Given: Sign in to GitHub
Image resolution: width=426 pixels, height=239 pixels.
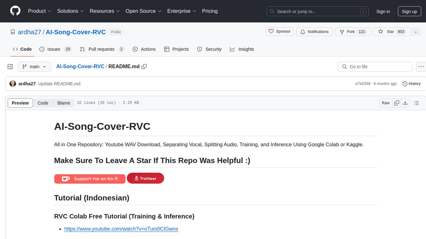Looking at the screenshot, I should click(x=383, y=11).
